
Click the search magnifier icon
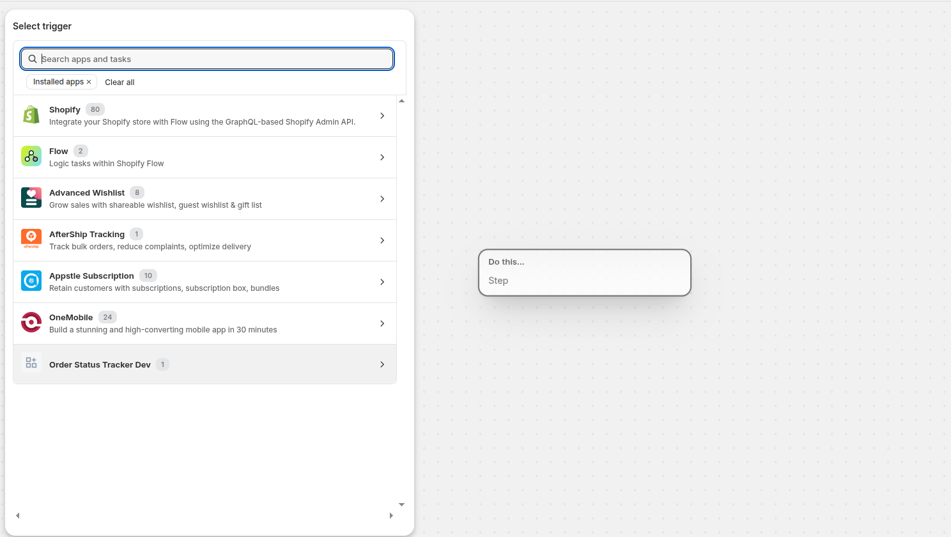[33, 59]
